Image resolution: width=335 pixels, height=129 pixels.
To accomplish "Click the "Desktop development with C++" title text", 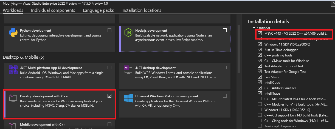I will [44, 96].
